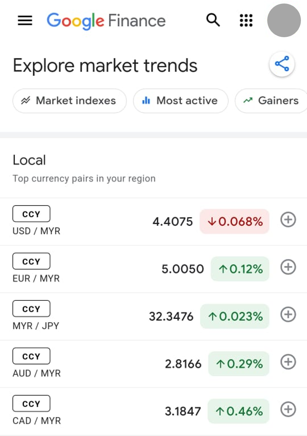Screen dimensions: 307x436
Task: Click the search magnifier icon
Action: 213,20
